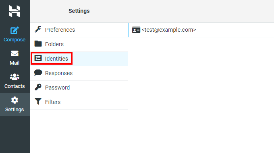The height and width of the screenshot is (153, 274).
Task: Open the Filters settings entry
Action: 79,102
